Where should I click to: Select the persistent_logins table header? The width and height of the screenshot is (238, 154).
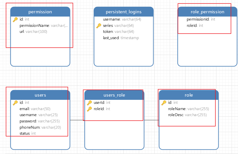[124, 12]
